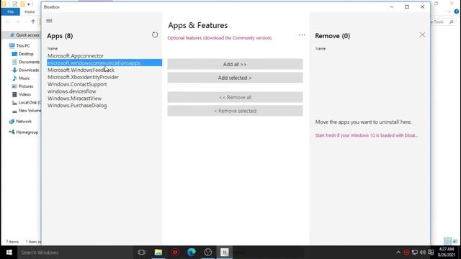Open Downloads in Explorer sidebar

[25, 70]
